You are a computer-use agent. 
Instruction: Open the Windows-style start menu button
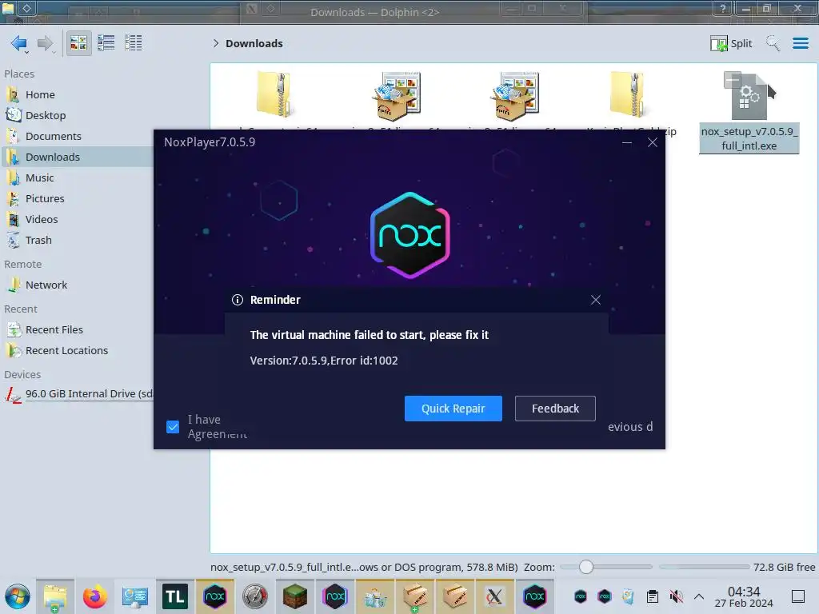click(x=18, y=596)
